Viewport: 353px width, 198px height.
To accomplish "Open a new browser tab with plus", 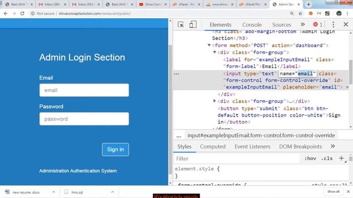I will coord(308,4).
